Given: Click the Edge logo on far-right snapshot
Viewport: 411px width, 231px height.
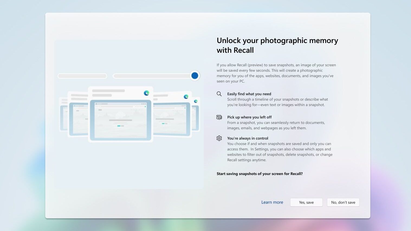Looking at the screenshot, I should click(196, 101).
